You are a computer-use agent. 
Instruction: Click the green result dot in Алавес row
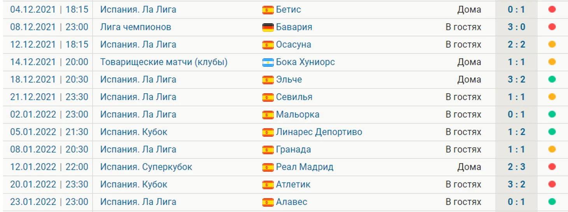pyautogui.click(x=552, y=202)
